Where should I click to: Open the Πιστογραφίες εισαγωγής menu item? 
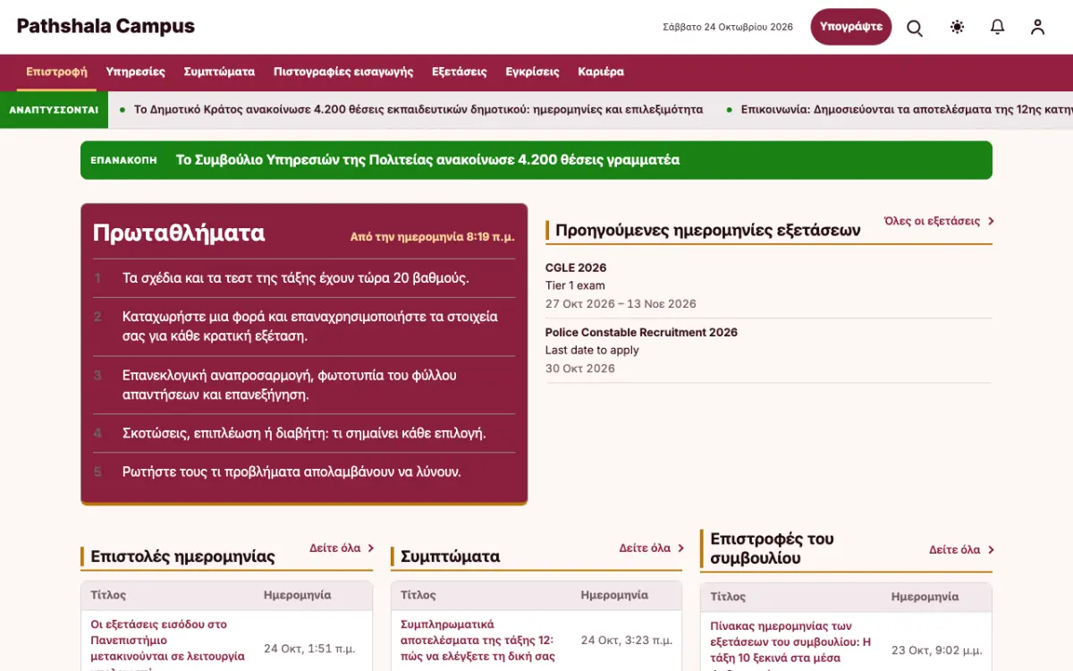pos(343,72)
